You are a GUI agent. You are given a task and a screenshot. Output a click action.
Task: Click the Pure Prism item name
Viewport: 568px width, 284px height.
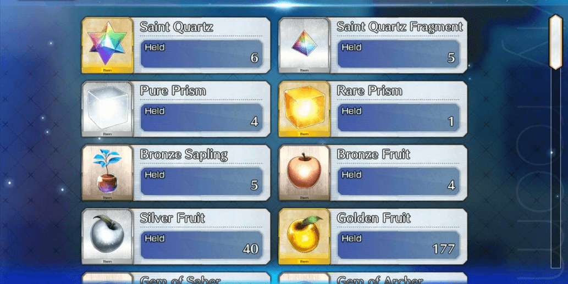pos(173,91)
